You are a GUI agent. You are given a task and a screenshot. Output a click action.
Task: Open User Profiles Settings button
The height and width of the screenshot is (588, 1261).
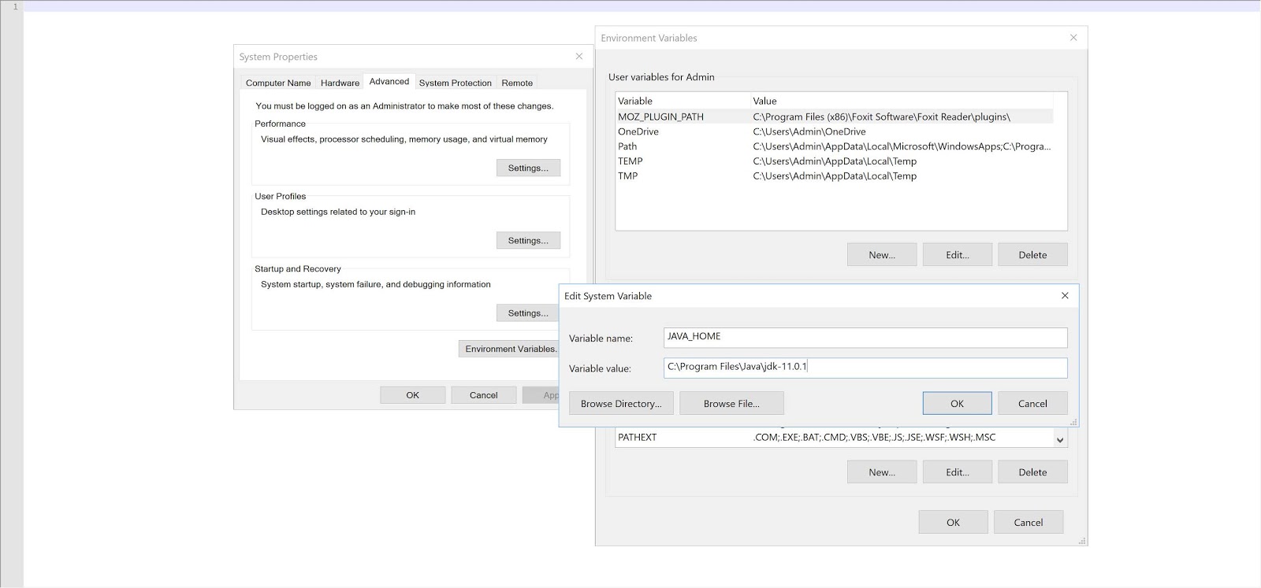(528, 240)
